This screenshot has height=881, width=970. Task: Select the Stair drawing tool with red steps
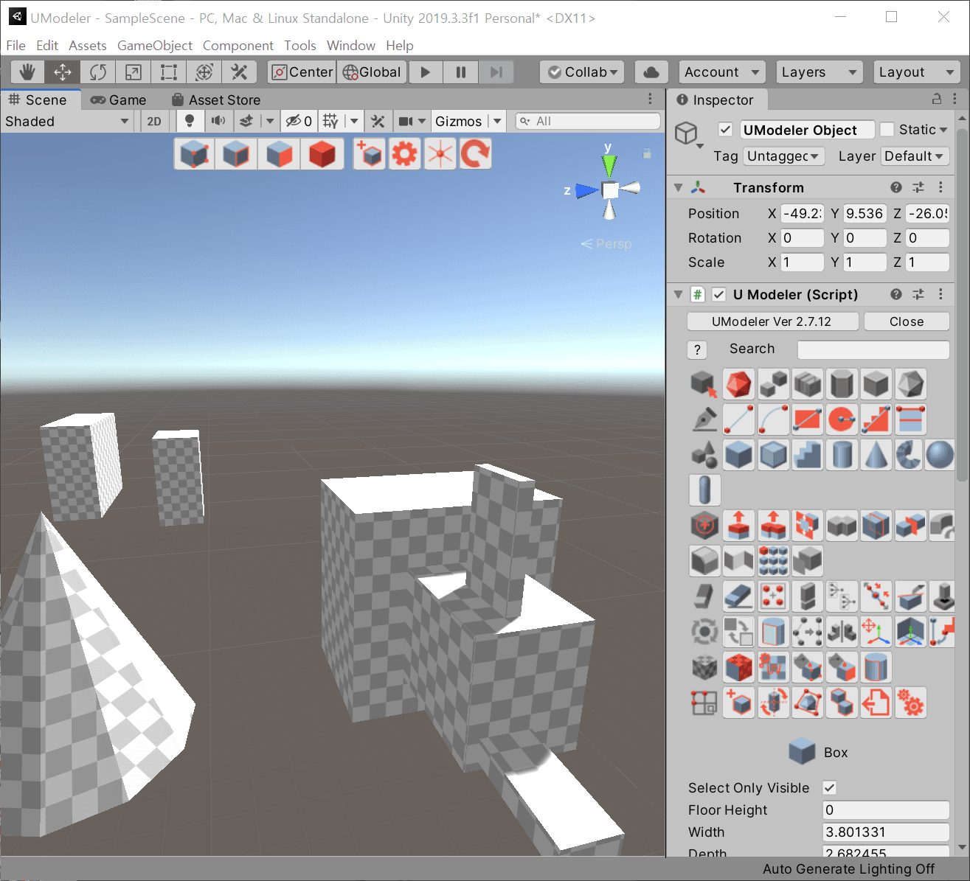[x=876, y=419]
